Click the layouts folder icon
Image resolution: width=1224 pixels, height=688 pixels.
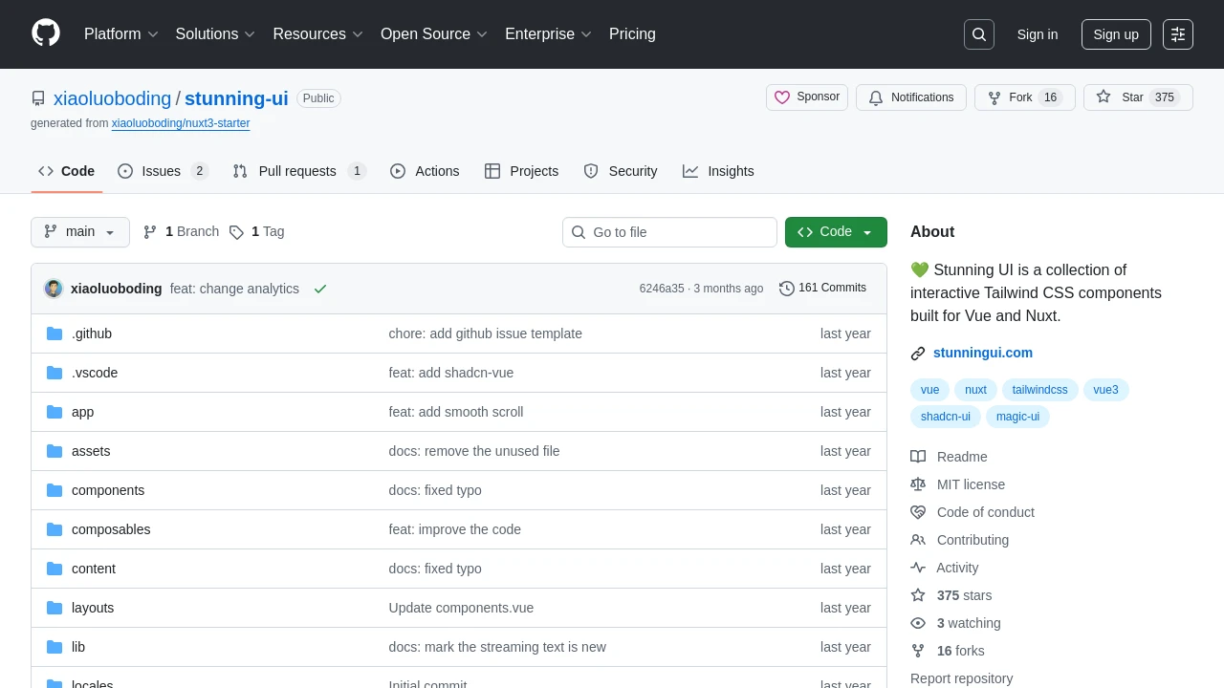55,608
